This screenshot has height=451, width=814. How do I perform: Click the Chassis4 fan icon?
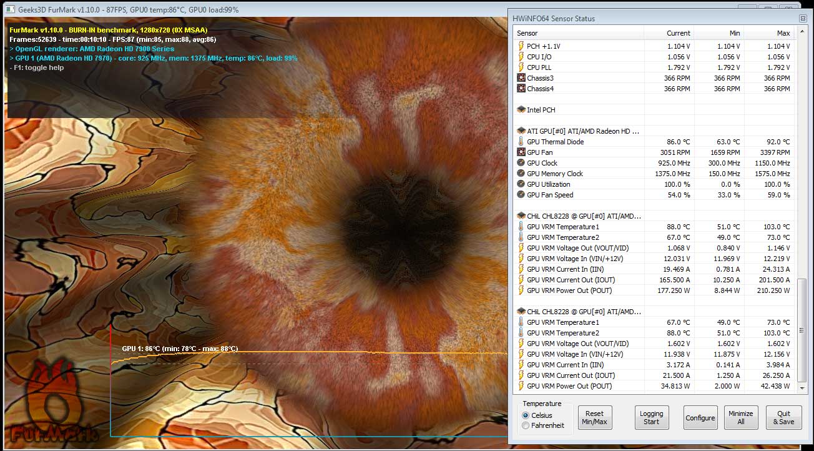(x=521, y=89)
